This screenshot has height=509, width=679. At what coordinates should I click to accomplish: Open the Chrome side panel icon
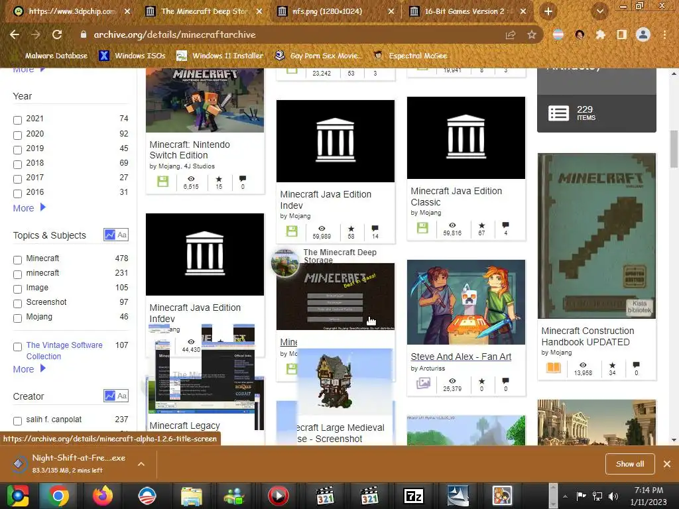621,34
